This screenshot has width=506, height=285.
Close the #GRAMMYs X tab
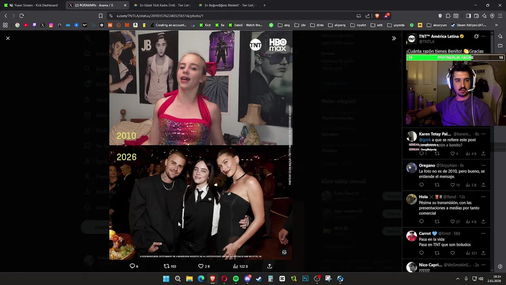(125, 5)
